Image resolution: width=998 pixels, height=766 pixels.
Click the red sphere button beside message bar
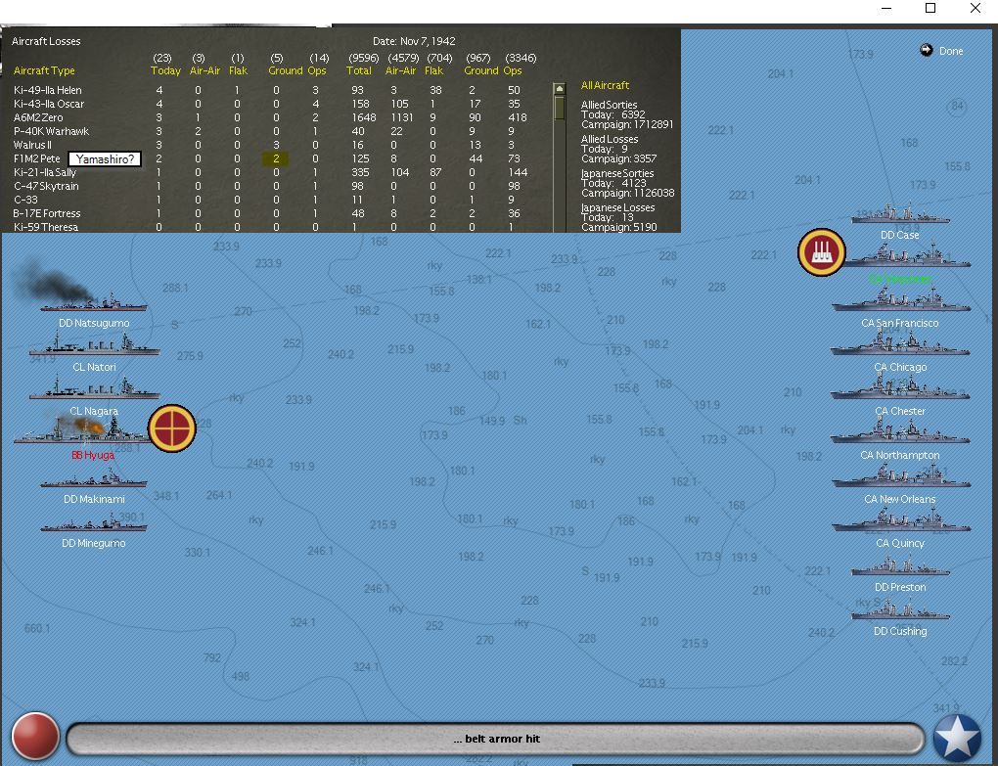(35, 736)
